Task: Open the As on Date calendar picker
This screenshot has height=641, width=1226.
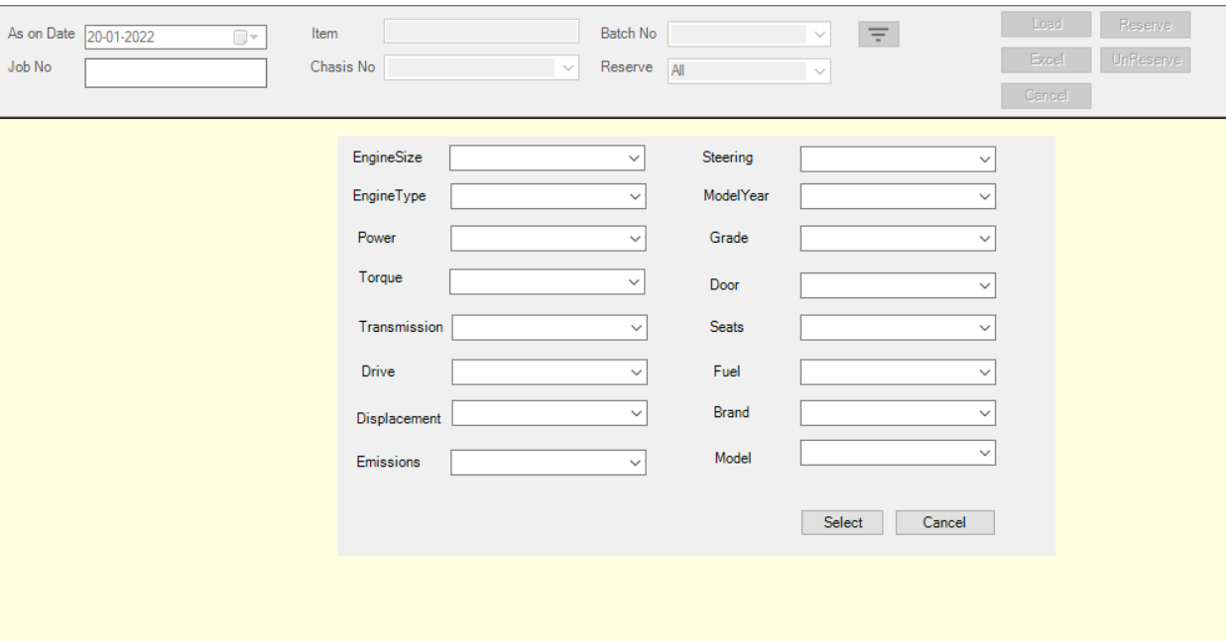Action: tap(245, 38)
